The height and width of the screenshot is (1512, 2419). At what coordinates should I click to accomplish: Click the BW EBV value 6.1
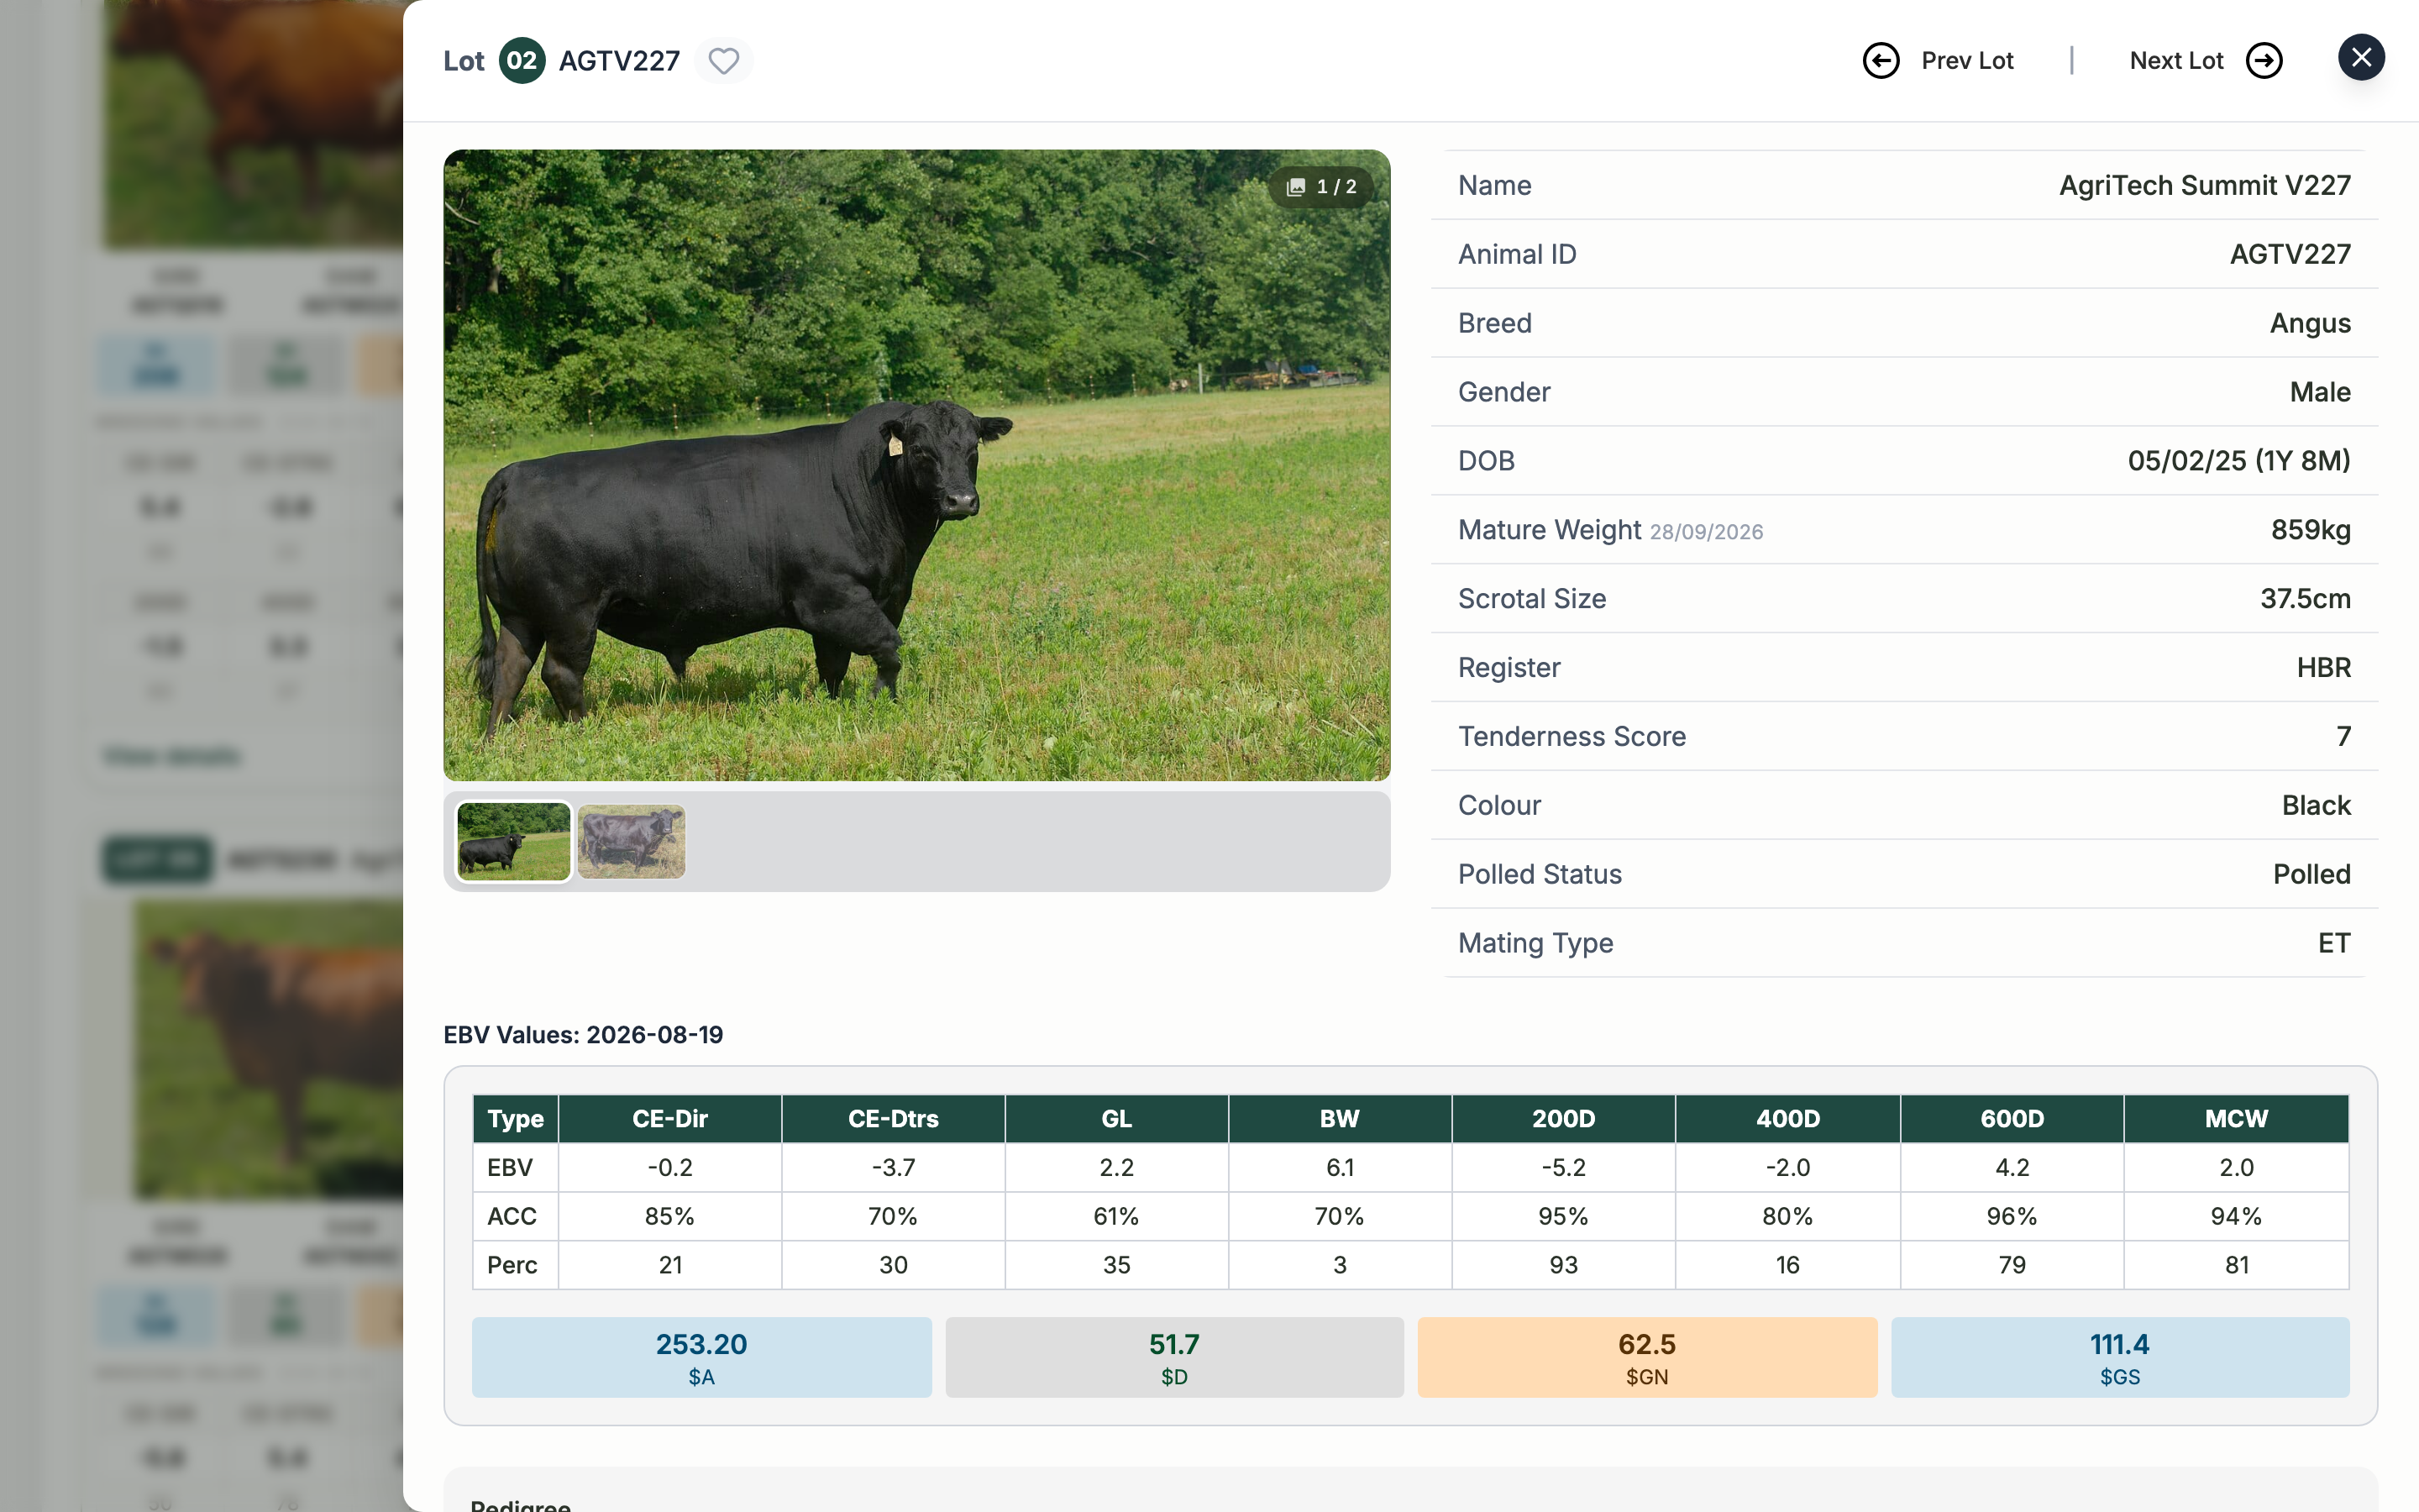point(1340,1167)
